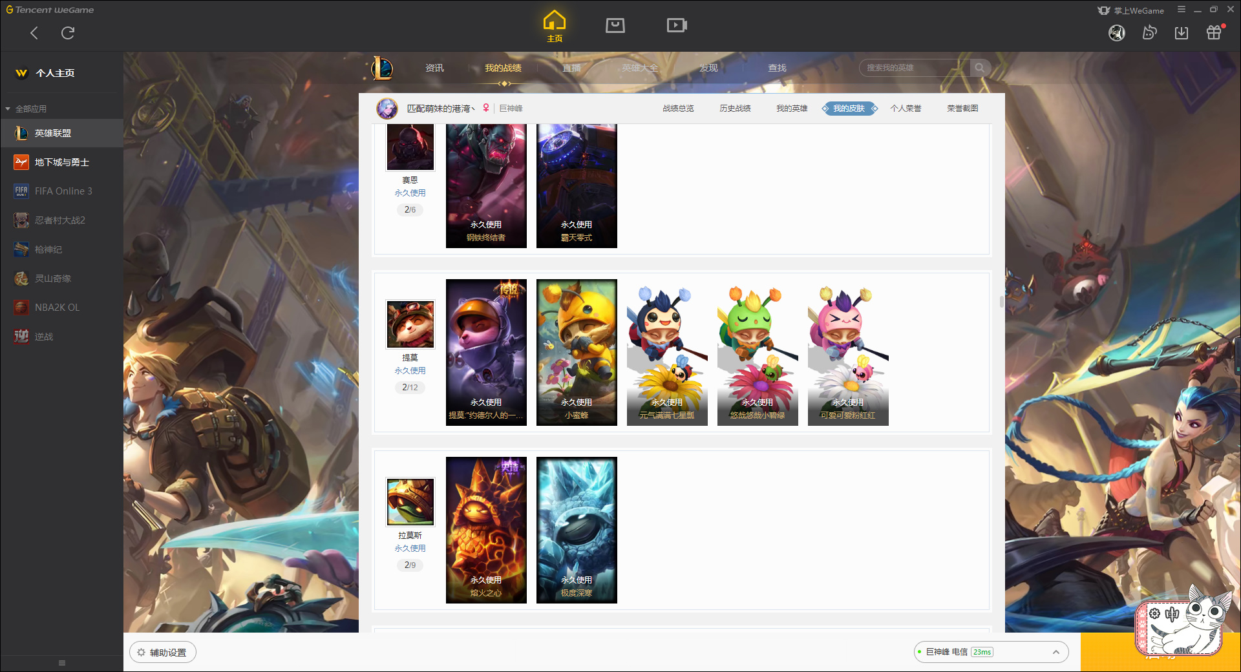Open the 极度深寒 skin card
1241x672 pixels.
(x=577, y=530)
